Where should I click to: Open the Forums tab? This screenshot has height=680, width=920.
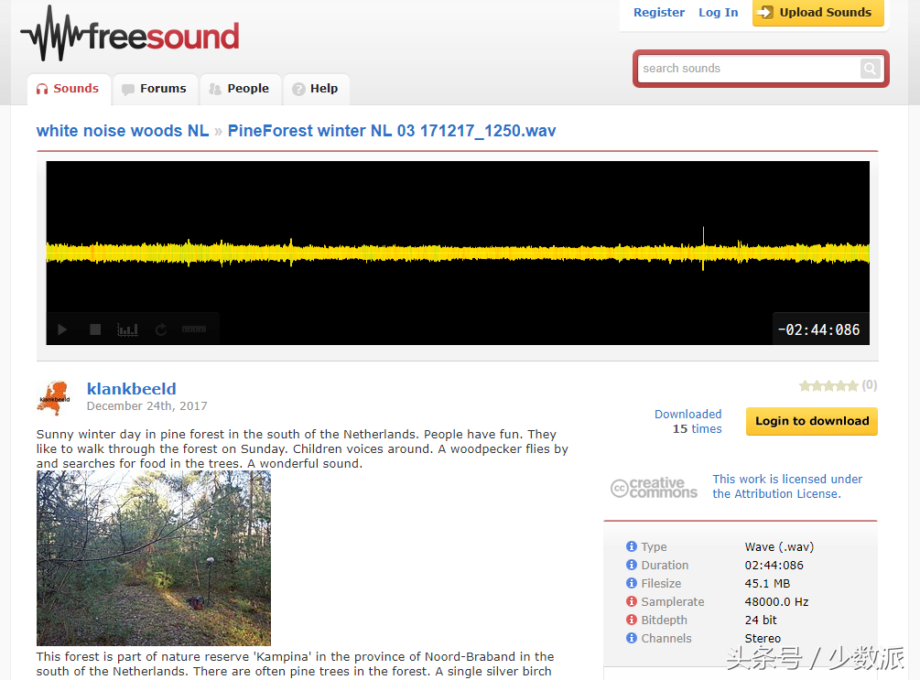(x=155, y=89)
